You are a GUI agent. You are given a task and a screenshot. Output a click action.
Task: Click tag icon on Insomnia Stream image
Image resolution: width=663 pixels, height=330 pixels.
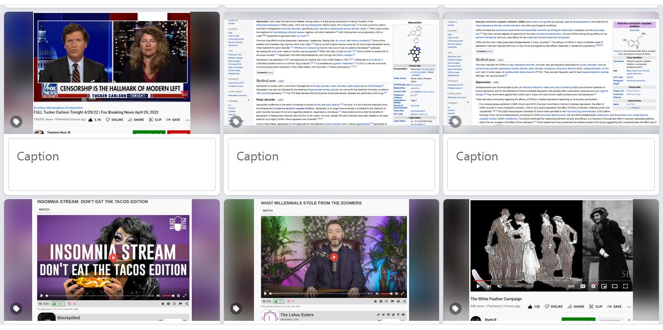point(16,309)
